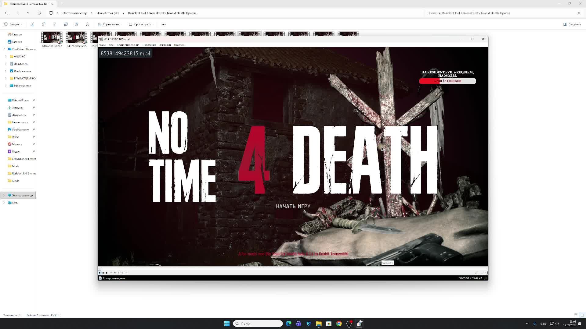This screenshot has height=329, width=586.
Task: Switch to details list view layout
Action: click(576, 315)
